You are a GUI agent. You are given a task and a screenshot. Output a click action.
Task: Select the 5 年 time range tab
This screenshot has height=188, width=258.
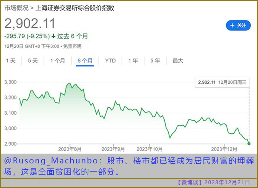click(x=155, y=61)
